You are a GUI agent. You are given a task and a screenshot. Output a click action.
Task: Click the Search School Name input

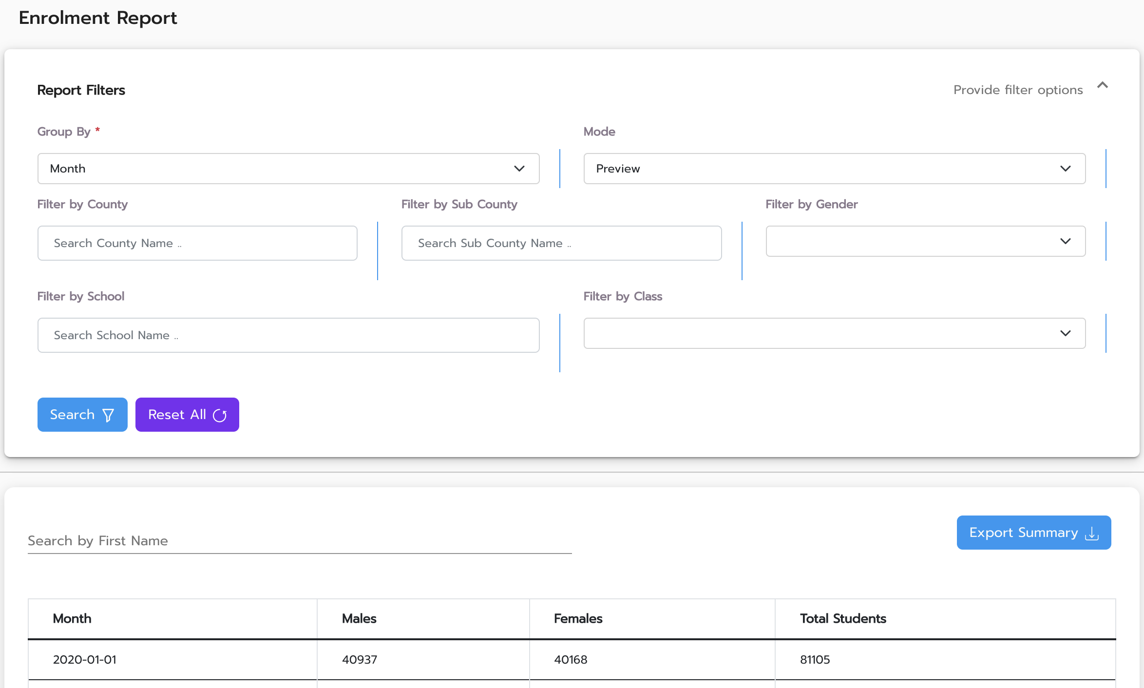coord(288,335)
